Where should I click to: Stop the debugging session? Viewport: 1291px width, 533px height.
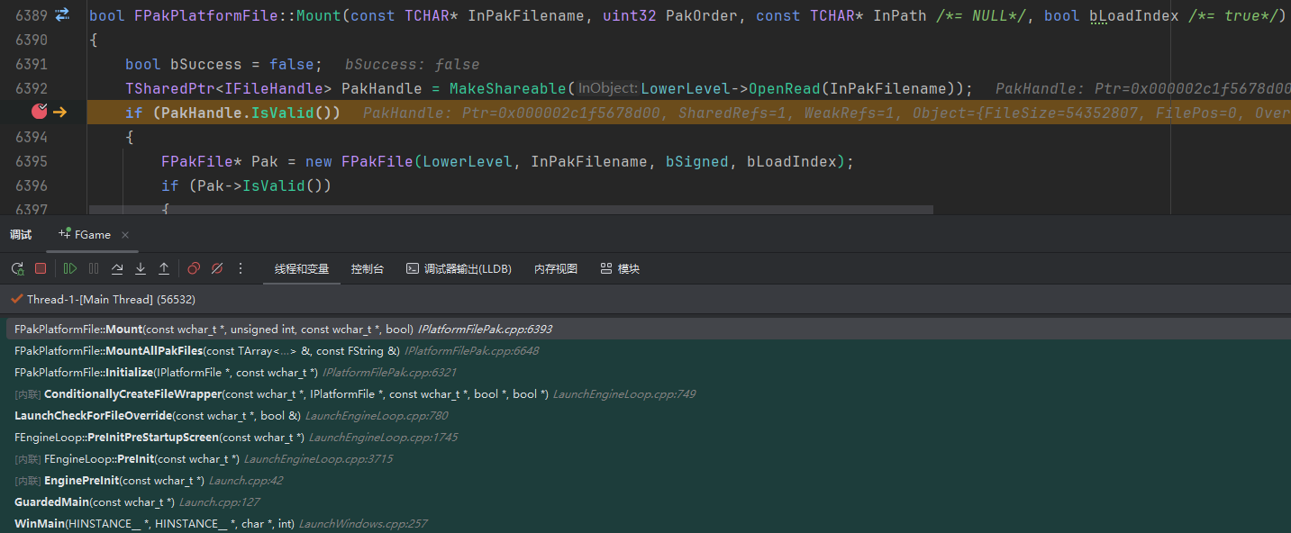[41, 268]
